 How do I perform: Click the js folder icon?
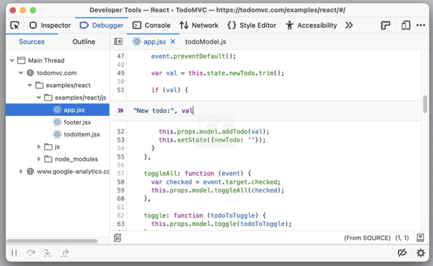(49, 146)
